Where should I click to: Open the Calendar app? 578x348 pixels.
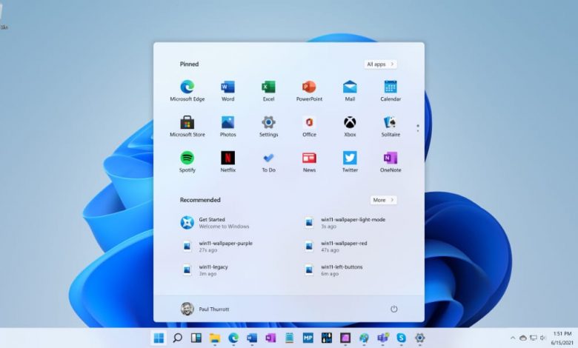click(x=391, y=90)
